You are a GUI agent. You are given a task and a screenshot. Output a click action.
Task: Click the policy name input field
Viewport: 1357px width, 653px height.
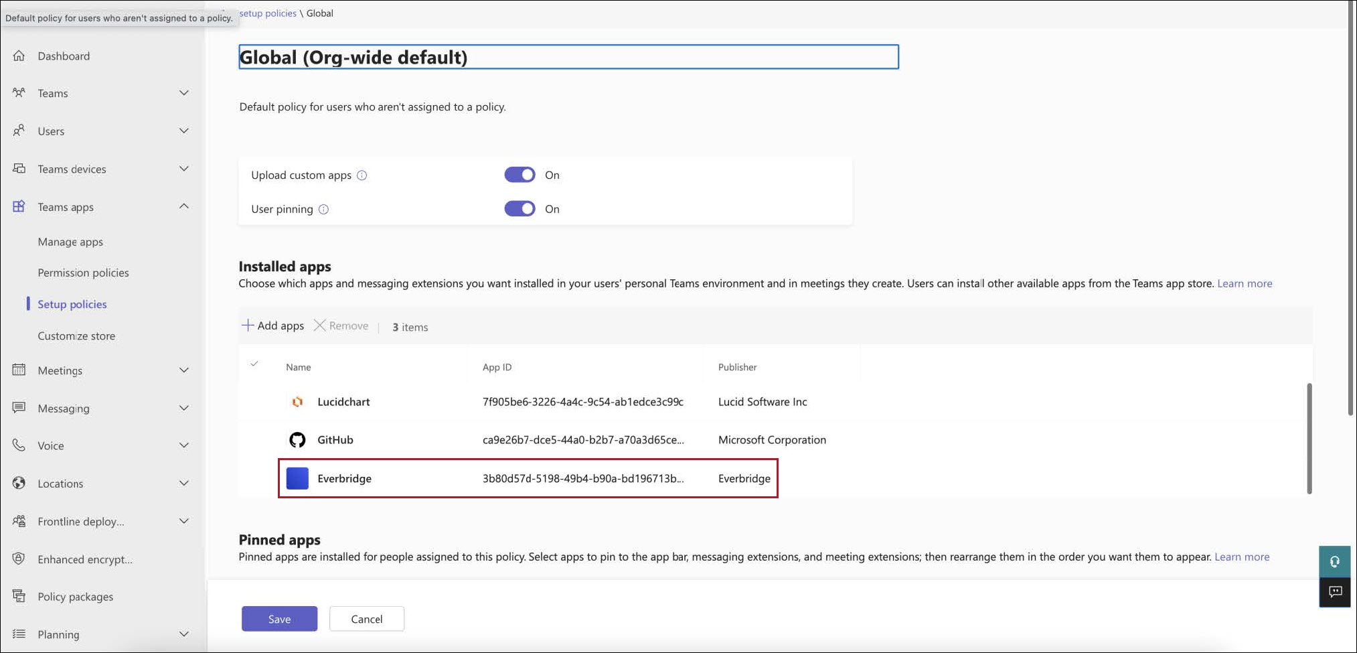tap(568, 57)
